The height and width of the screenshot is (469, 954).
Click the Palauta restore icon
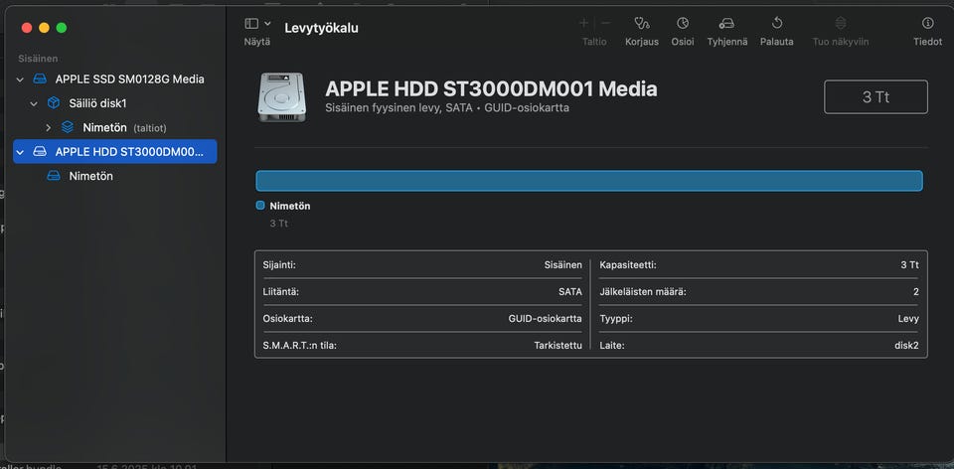coord(777,23)
